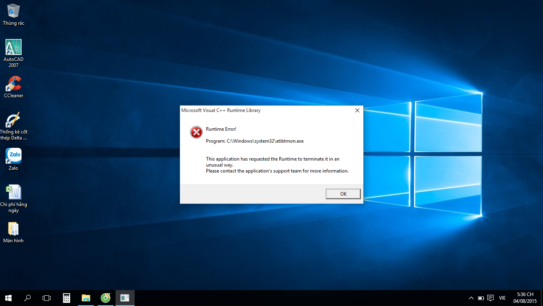Click the runtime error window taskbar button
Screen dimensions: 543x306
click(125, 298)
